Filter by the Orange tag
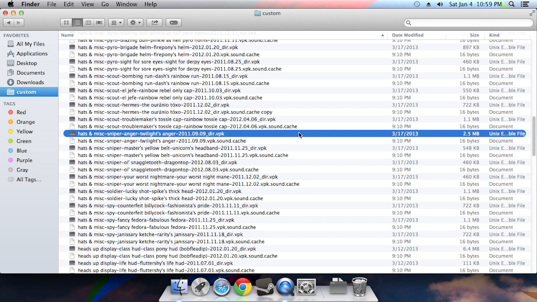The height and width of the screenshot is (302, 537). click(25, 122)
